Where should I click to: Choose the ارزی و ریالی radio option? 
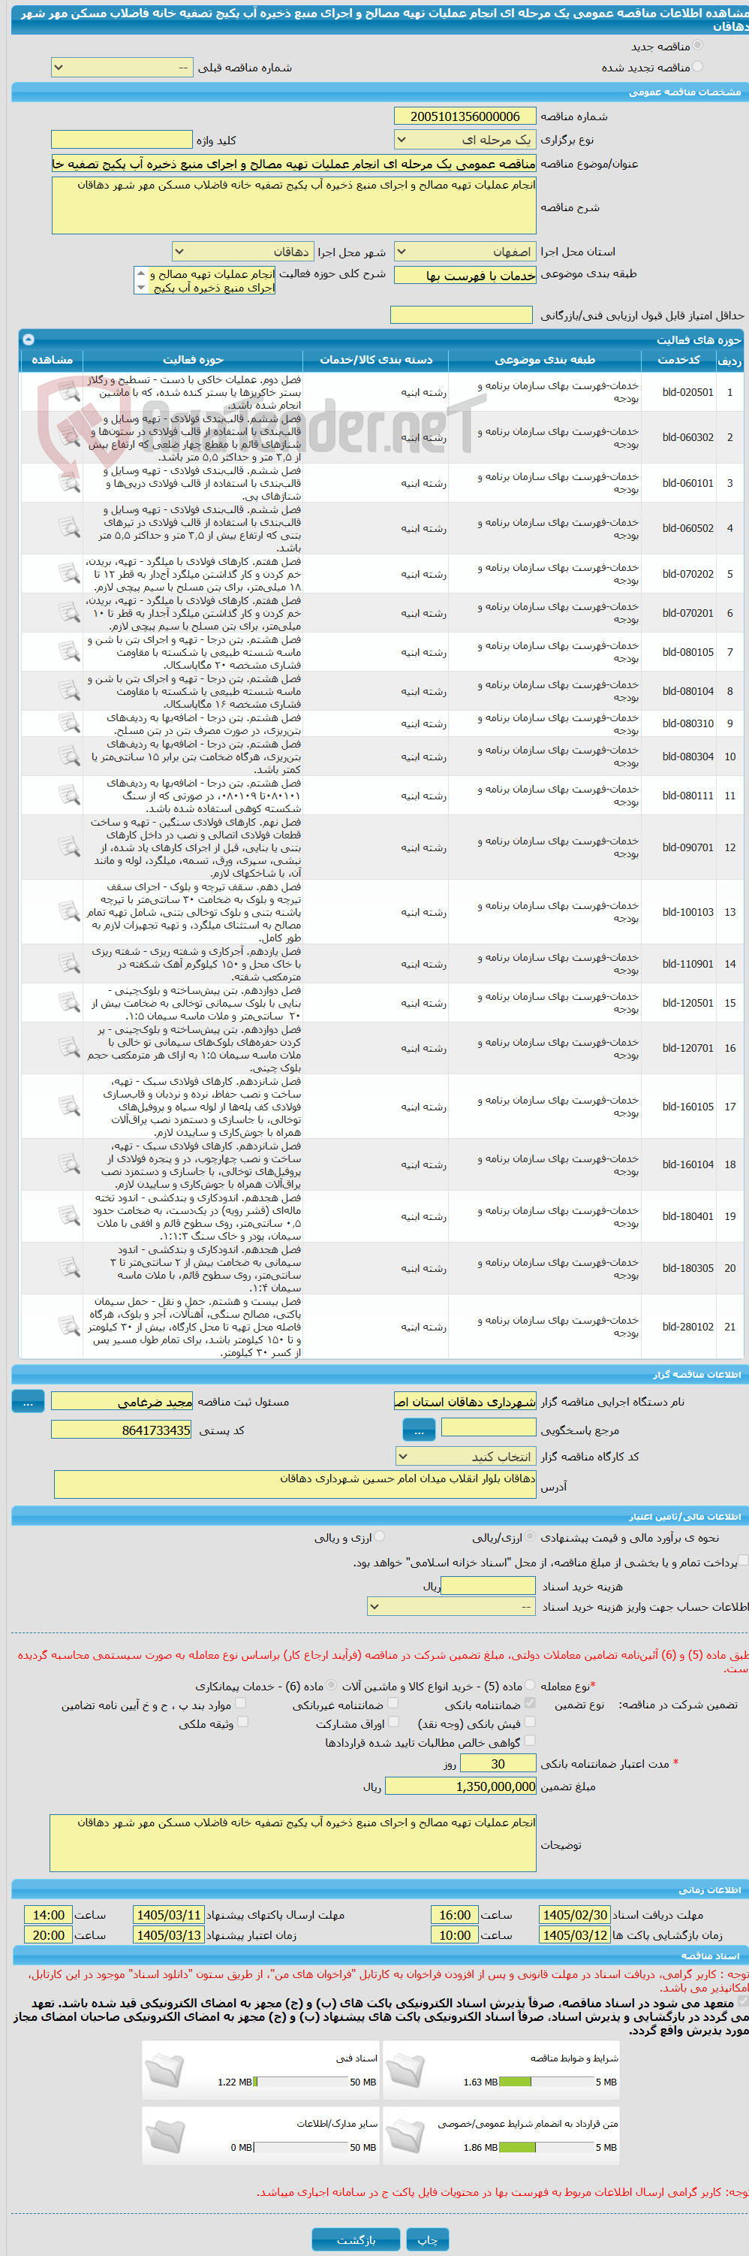pyautogui.click(x=380, y=1536)
